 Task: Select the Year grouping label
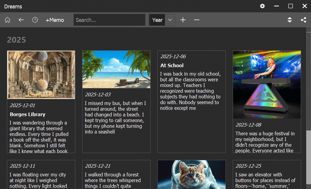[157, 20]
